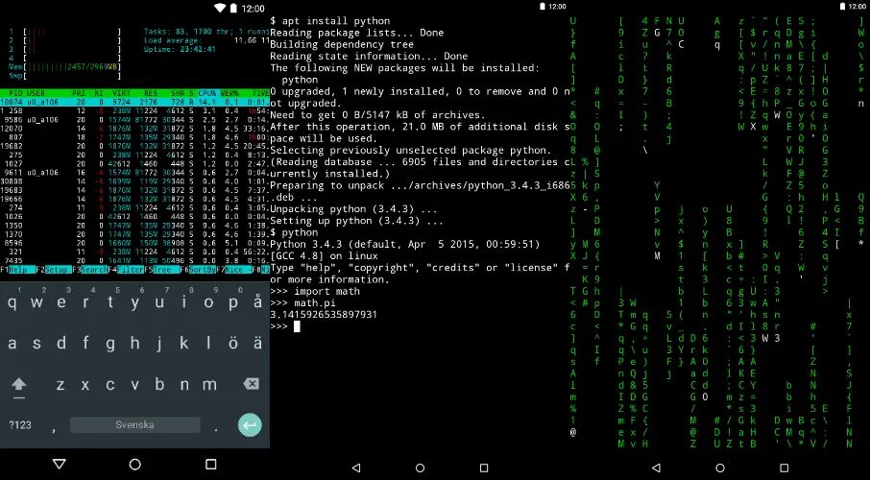Open F3 Search in htop
The image size is (870, 480).
[90, 270]
